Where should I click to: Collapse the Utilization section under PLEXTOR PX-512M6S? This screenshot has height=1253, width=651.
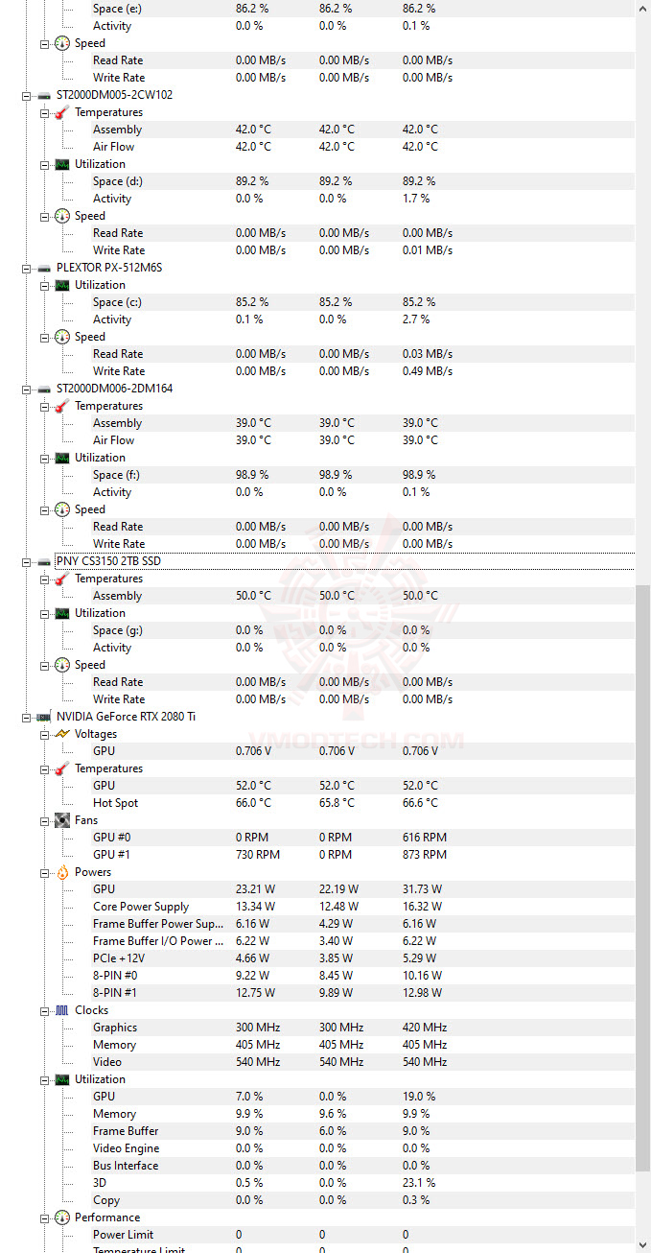coord(45,285)
